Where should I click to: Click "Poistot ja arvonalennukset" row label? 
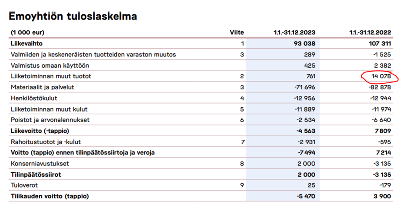50,120
